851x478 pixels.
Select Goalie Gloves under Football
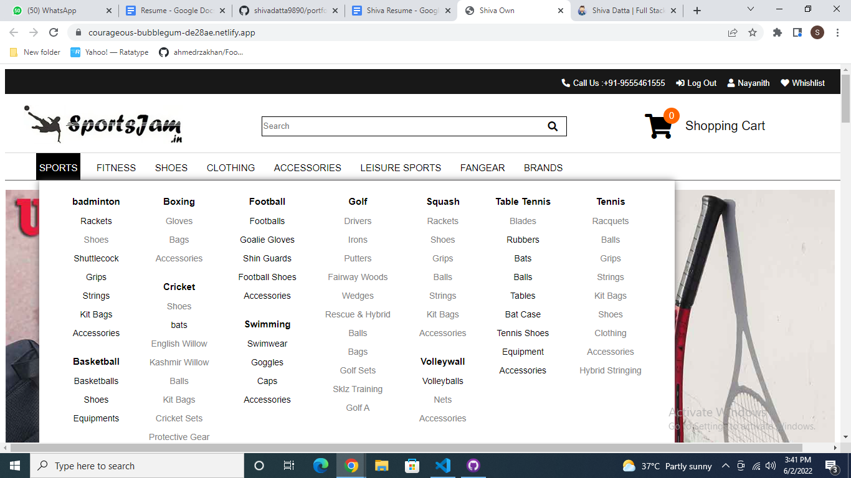coord(267,240)
